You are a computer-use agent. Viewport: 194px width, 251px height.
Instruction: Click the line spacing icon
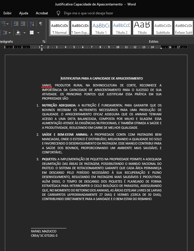[x=5, y=33]
